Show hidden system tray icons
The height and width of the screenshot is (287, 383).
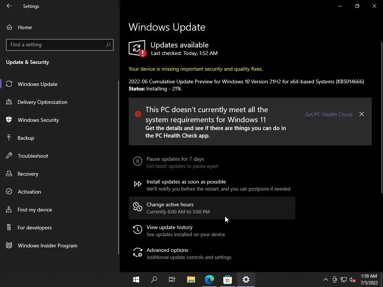tap(326, 280)
